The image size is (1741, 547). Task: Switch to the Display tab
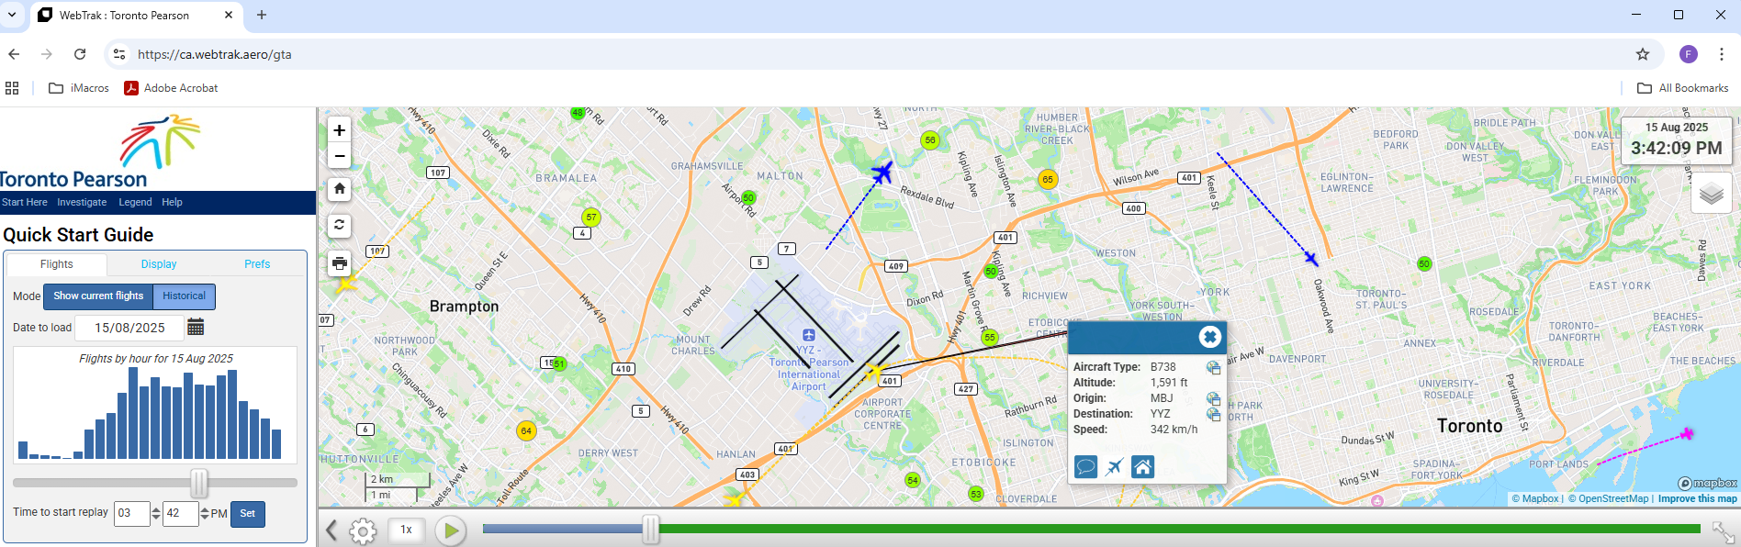pyautogui.click(x=159, y=264)
